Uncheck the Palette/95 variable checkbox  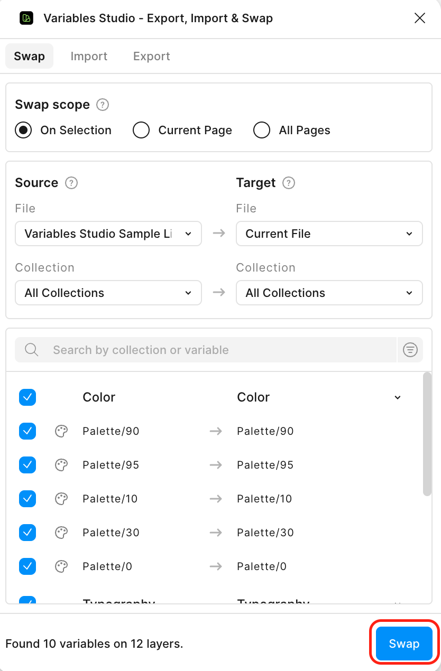pos(27,465)
